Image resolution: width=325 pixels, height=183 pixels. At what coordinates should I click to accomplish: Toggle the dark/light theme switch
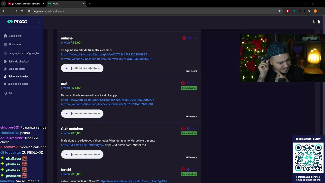316,22
